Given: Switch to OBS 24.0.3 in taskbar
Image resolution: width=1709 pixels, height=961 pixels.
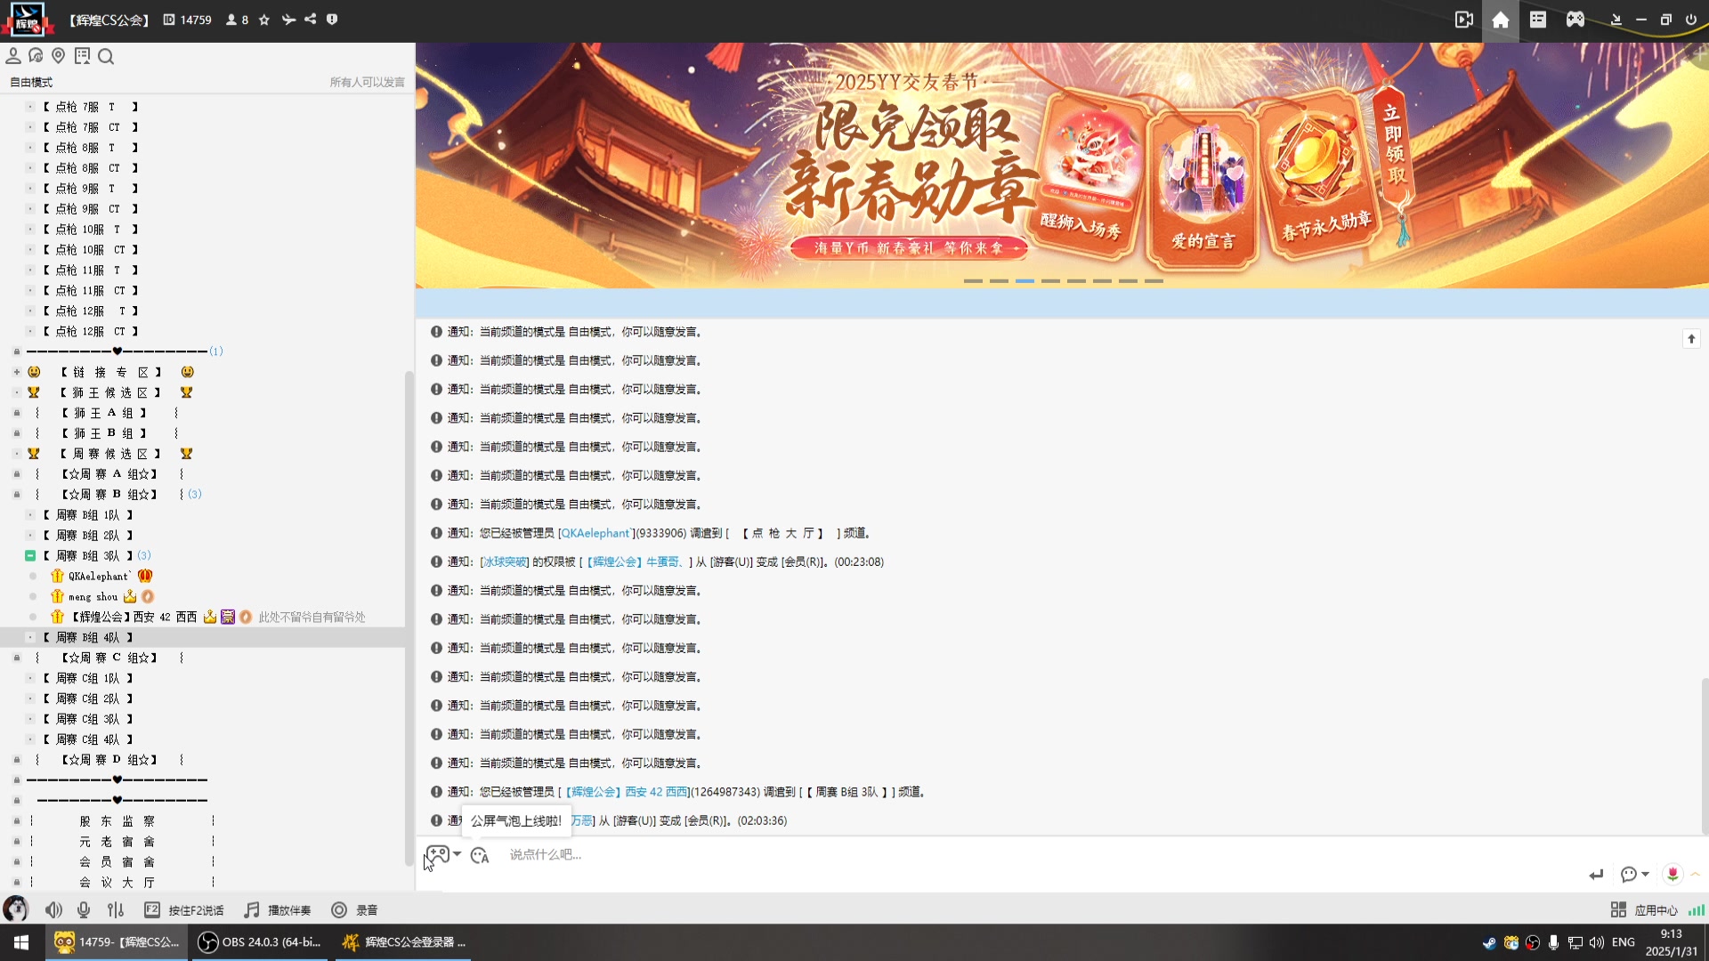Looking at the screenshot, I should tap(260, 942).
